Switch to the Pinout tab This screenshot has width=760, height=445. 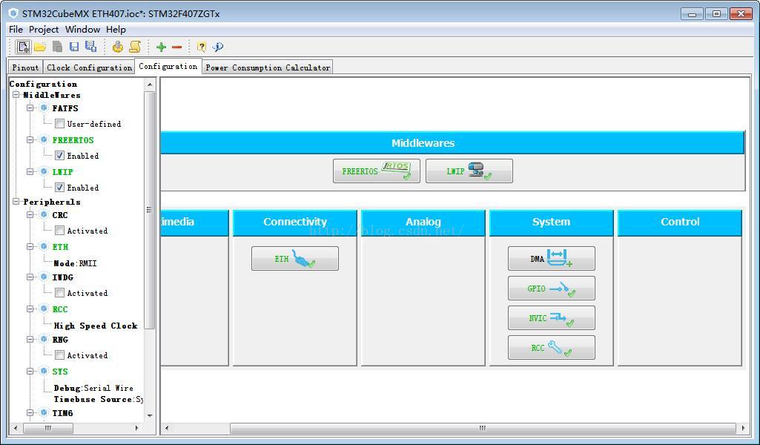[24, 67]
